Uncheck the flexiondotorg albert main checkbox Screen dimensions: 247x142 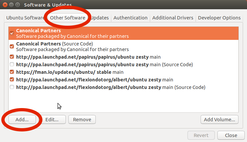click(12, 80)
